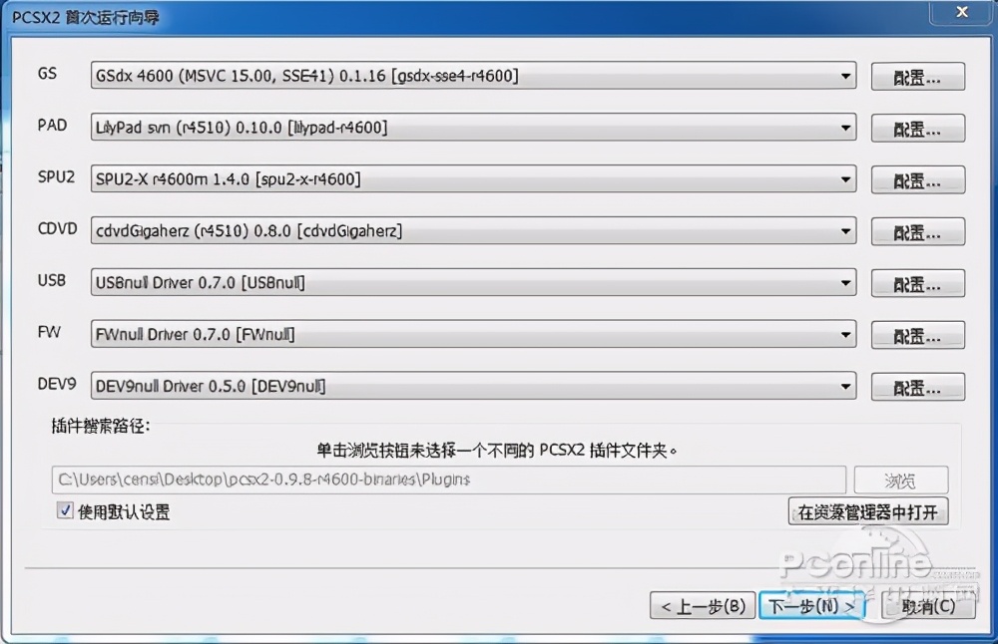Configure the LilyPad controller plugin
Image resolution: width=998 pixels, height=644 pixels.
pos(916,128)
